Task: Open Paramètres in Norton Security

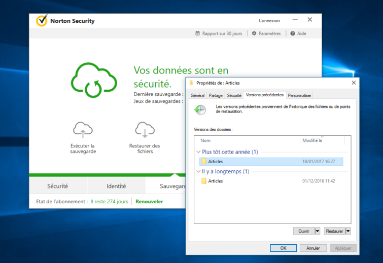Action: pos(270,33)
